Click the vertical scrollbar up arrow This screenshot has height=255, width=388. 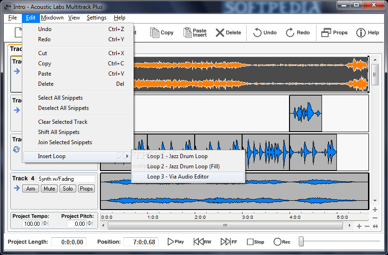[375, 60]
